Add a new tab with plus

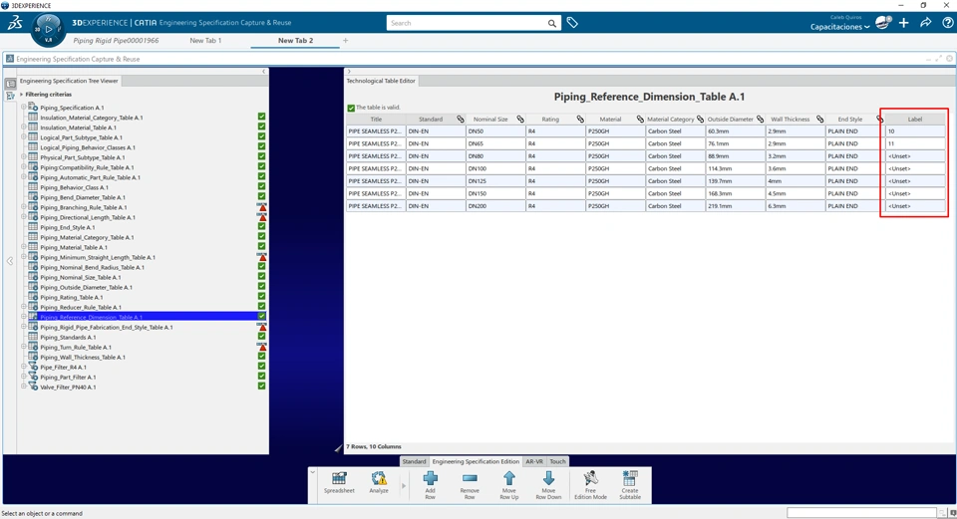coord(346,40)
